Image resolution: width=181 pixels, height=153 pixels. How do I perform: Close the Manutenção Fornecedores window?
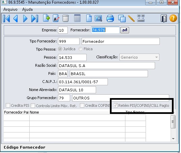point(173,2)
